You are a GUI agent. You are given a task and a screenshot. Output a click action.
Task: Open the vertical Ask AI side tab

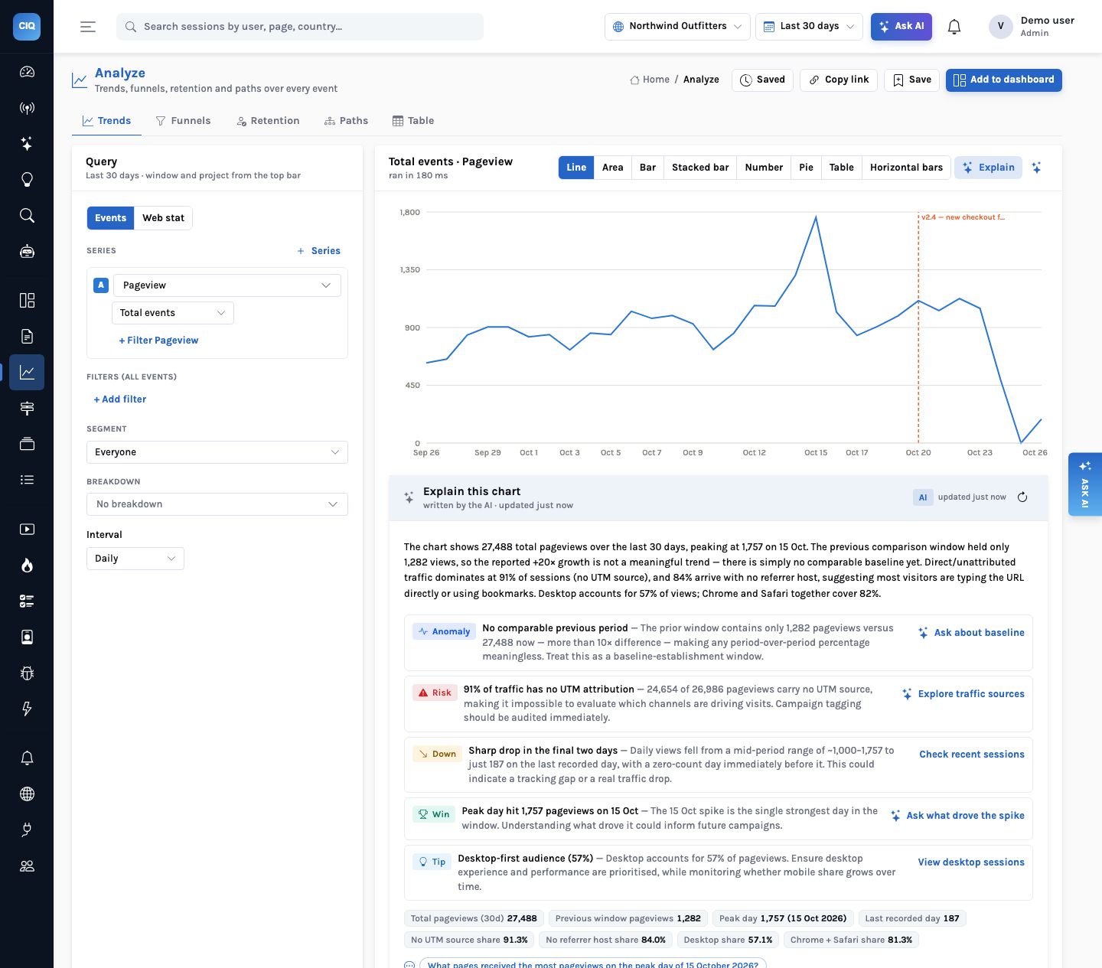1084,484
